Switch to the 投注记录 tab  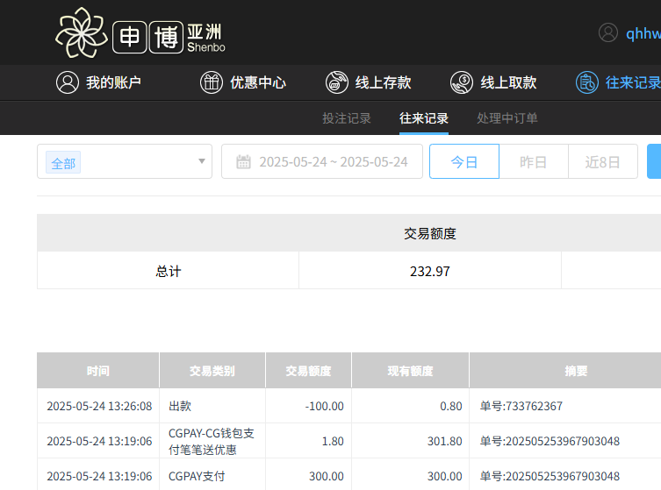pos(346,118)
